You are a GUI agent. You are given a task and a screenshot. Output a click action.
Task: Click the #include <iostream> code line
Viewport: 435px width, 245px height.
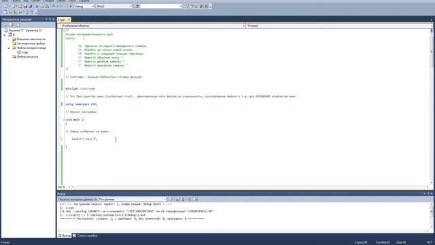(80, 88)
